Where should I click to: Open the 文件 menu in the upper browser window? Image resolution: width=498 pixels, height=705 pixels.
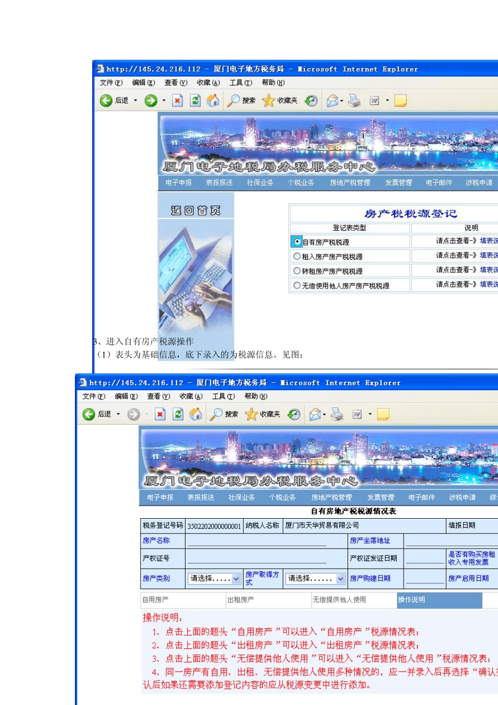pos(111,83)
